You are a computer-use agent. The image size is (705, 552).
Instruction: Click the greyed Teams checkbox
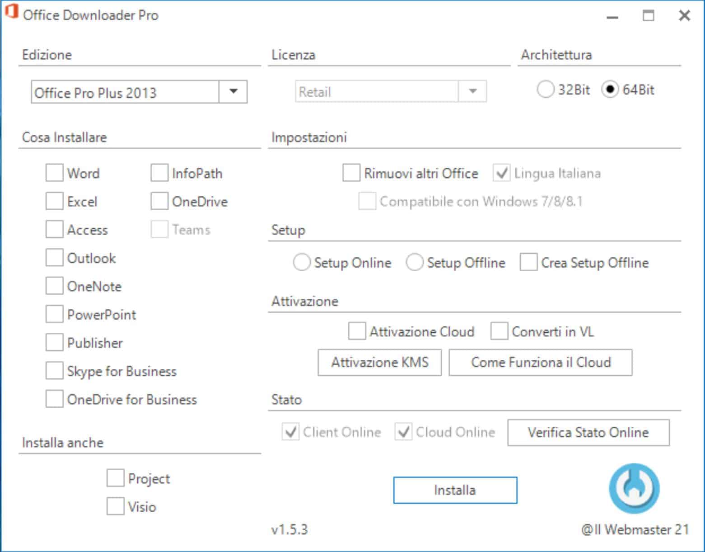159,230
